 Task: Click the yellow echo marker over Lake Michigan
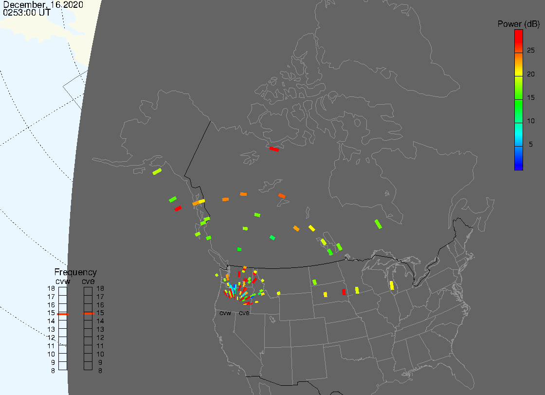(x=392, y=285)
